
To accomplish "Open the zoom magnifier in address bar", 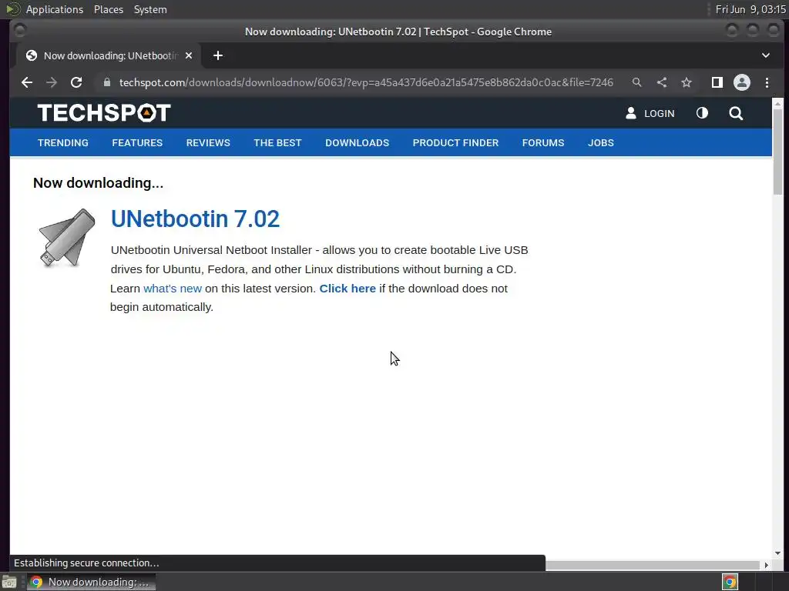I will click(x=636, y=82).
